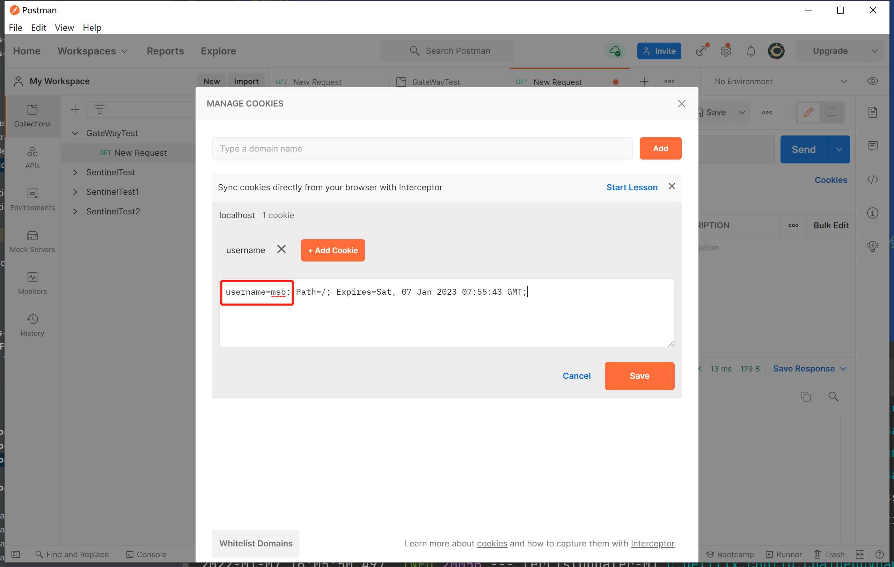
Task: Toggle the environment quick look eye icon
Action: click(x=872, y=81)
